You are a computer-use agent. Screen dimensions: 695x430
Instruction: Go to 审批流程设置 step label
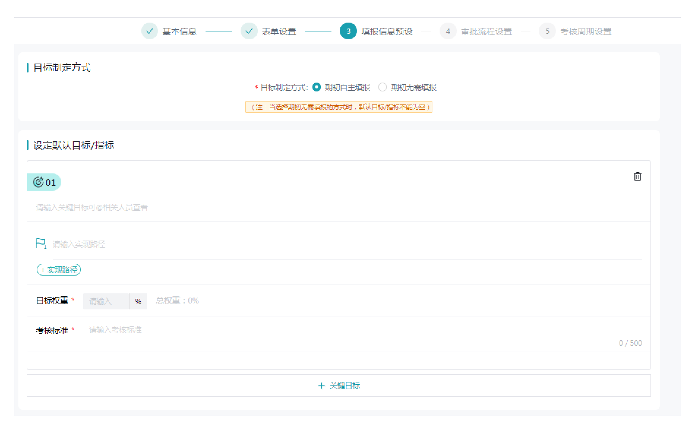point(486,31)
